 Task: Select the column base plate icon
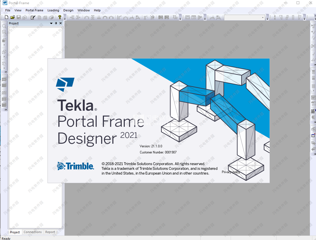pos(99,17)
